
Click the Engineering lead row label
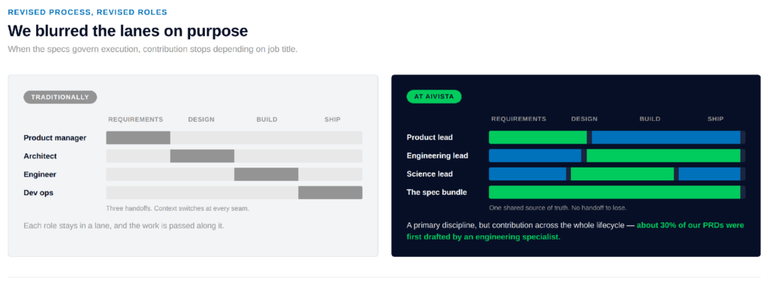coord(438,156)
